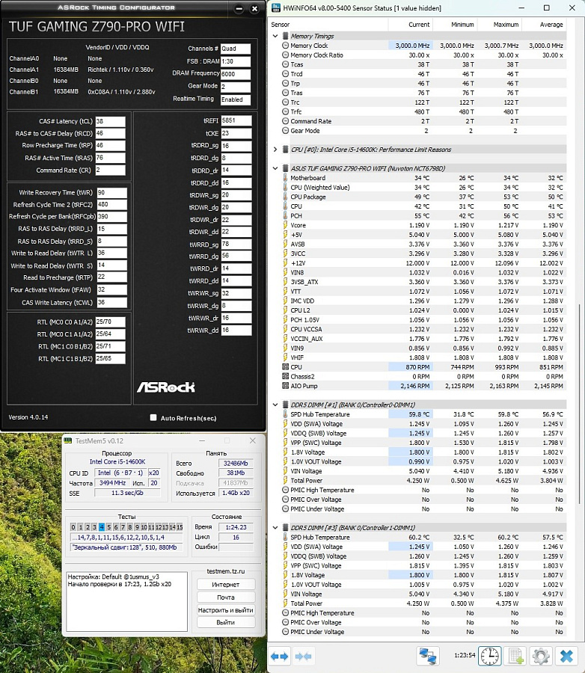This screenshot has width=585, height=673.
Task: Click Intel Core i5-14600K processor link
Action: [117, 462]
